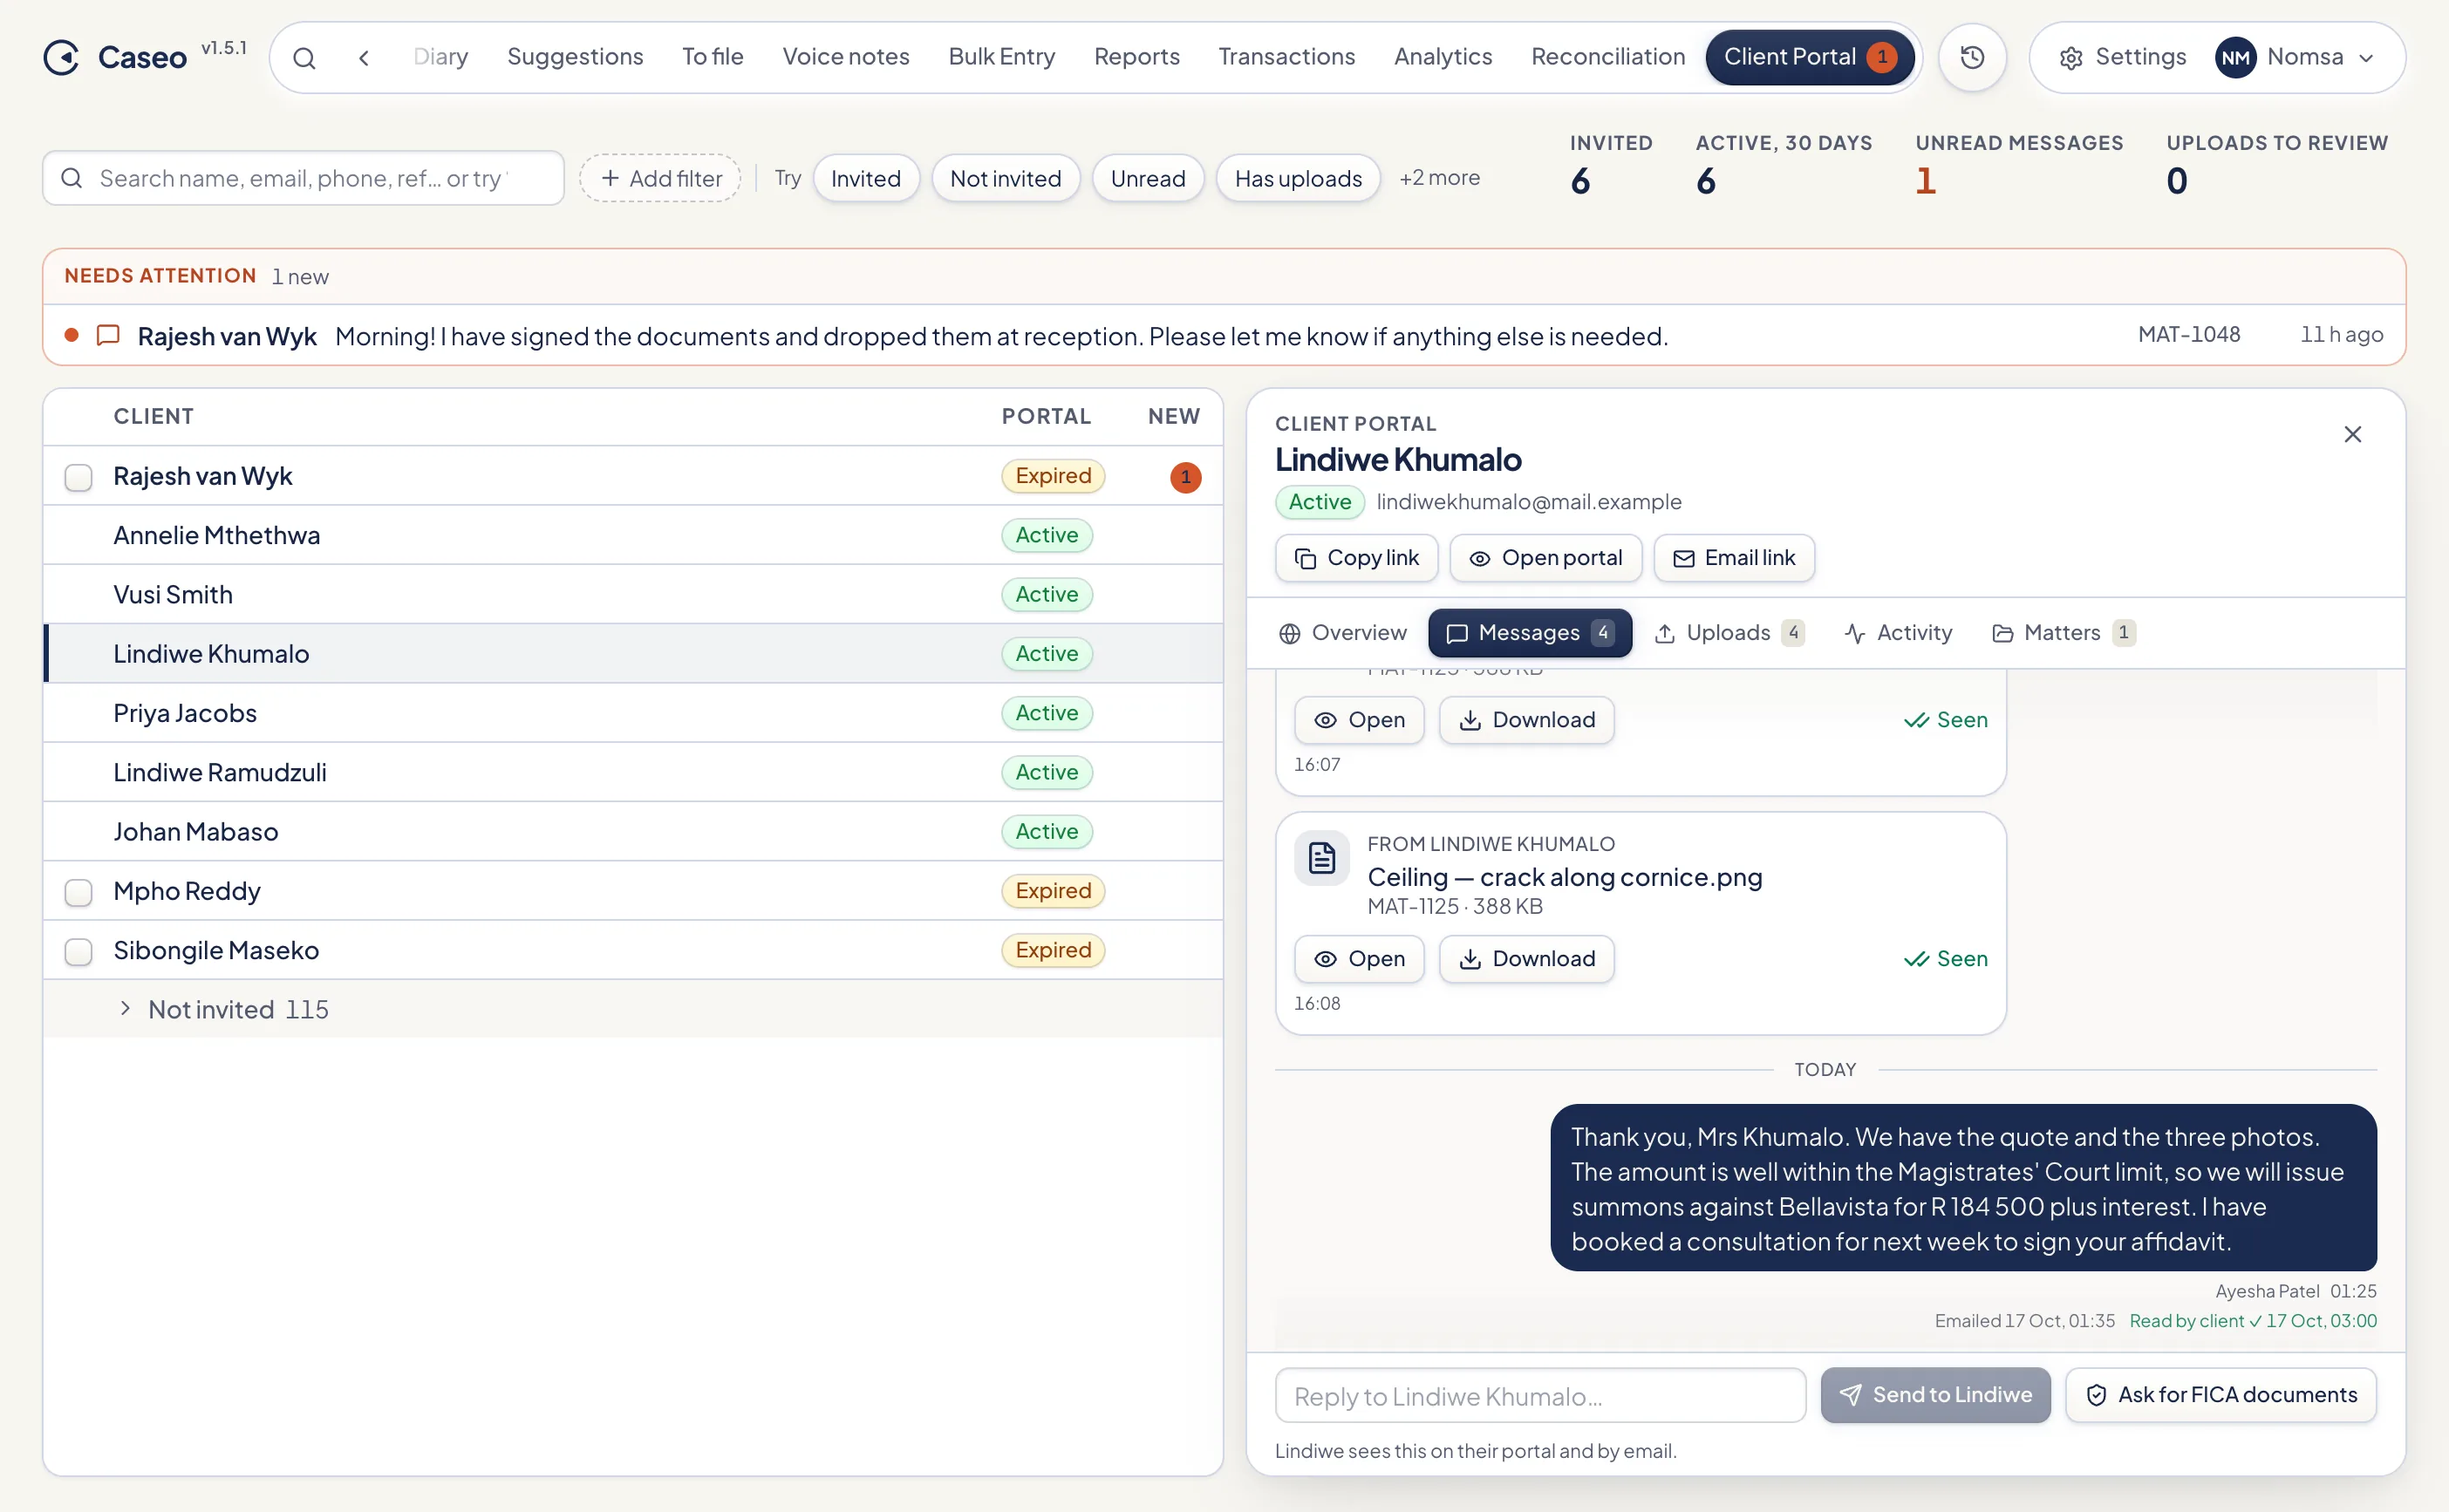Tick the checkbox for Rajesh van Wyk
The image size is (2449, 1512).
(78, 477)
